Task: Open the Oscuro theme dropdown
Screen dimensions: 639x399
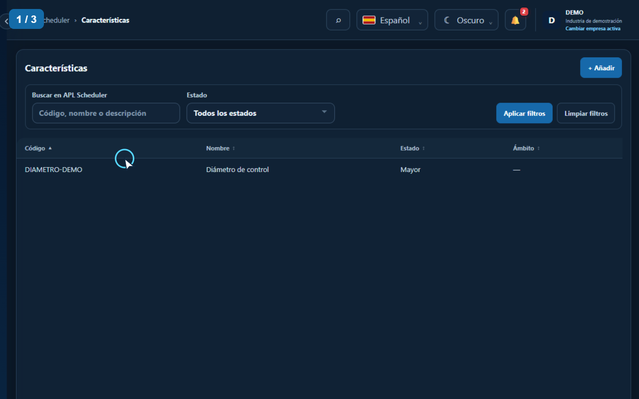Action: click(x=466, y=20)
